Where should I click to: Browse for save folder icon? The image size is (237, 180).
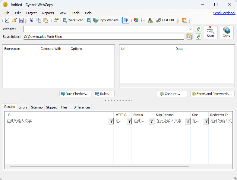[x=190, y=37]
